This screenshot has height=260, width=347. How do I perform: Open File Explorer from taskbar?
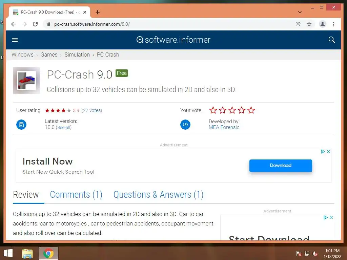coord(27,253)
